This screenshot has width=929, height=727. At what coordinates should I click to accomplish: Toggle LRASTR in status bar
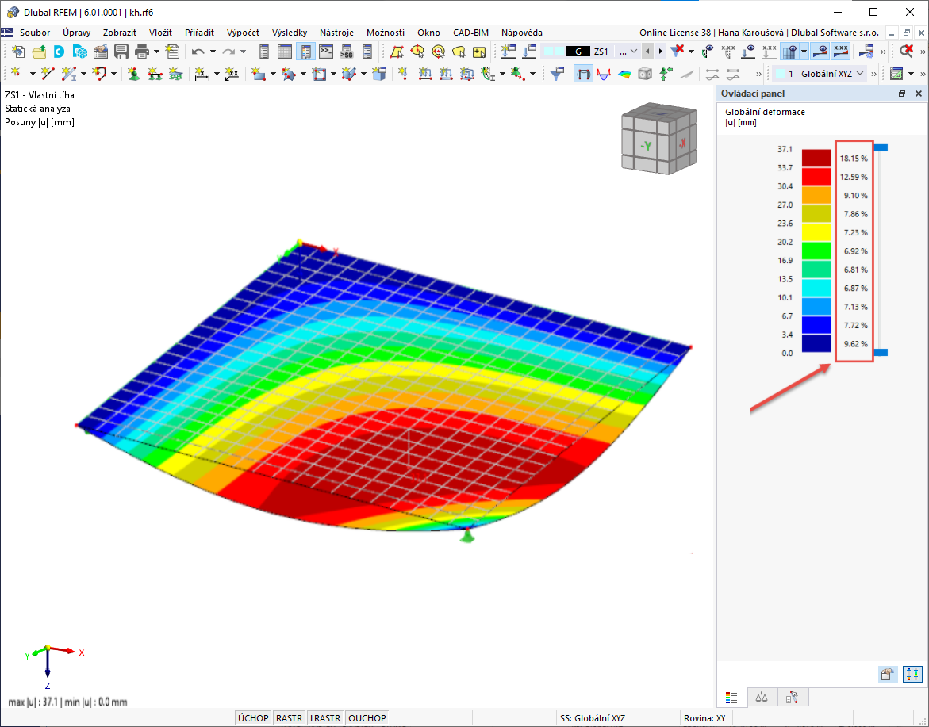[325, 718]
